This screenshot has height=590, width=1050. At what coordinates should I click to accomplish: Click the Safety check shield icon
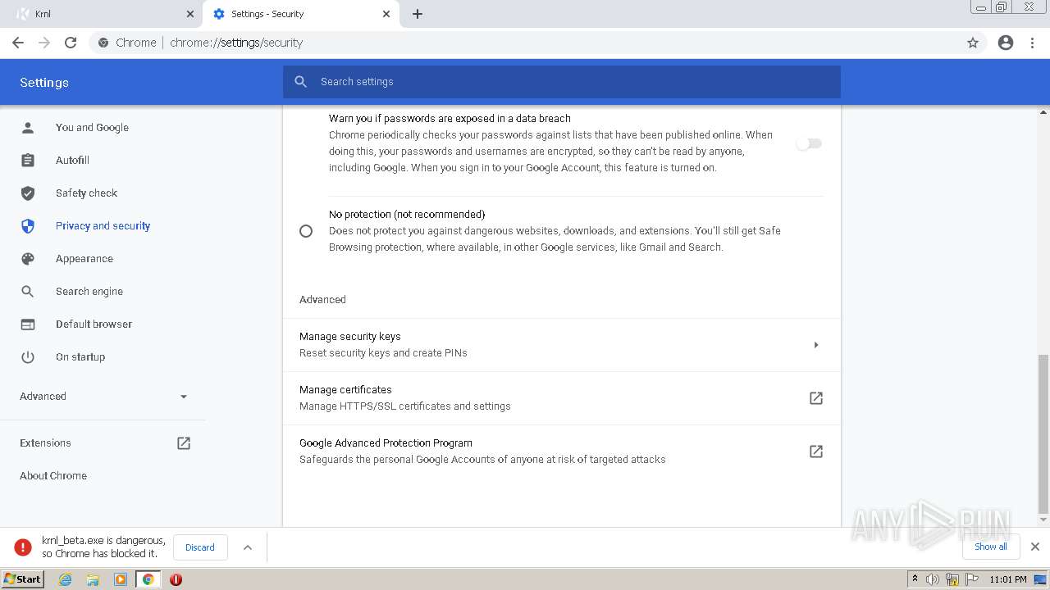28,193
